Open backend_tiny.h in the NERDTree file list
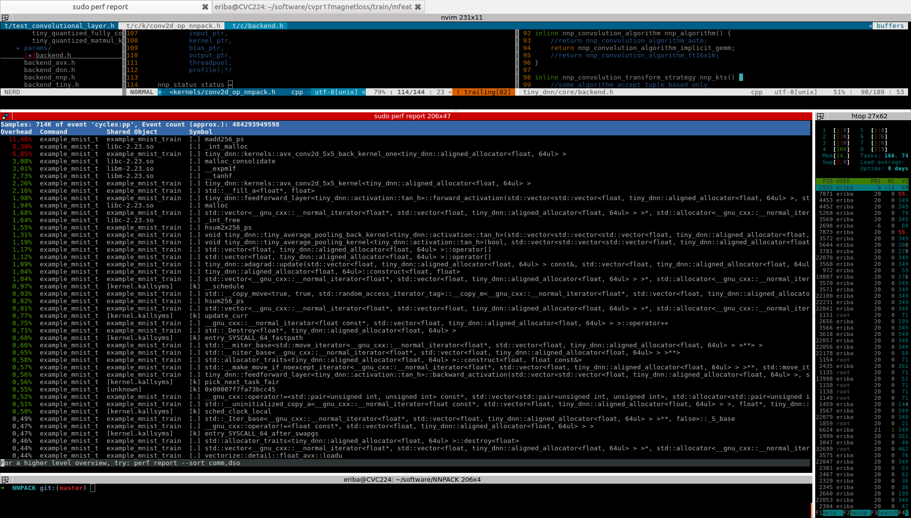911x518 pixels. pyautogui.click(x=52, y=85)
